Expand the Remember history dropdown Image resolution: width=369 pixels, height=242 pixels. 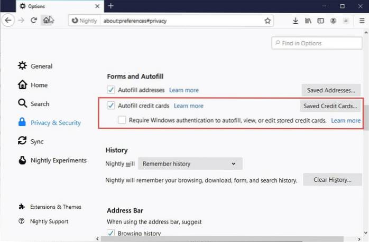tap(190, 164)
